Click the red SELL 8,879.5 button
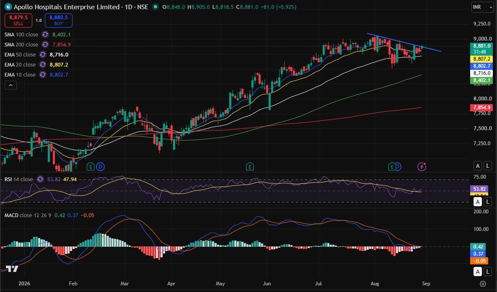 click(18, 20)
